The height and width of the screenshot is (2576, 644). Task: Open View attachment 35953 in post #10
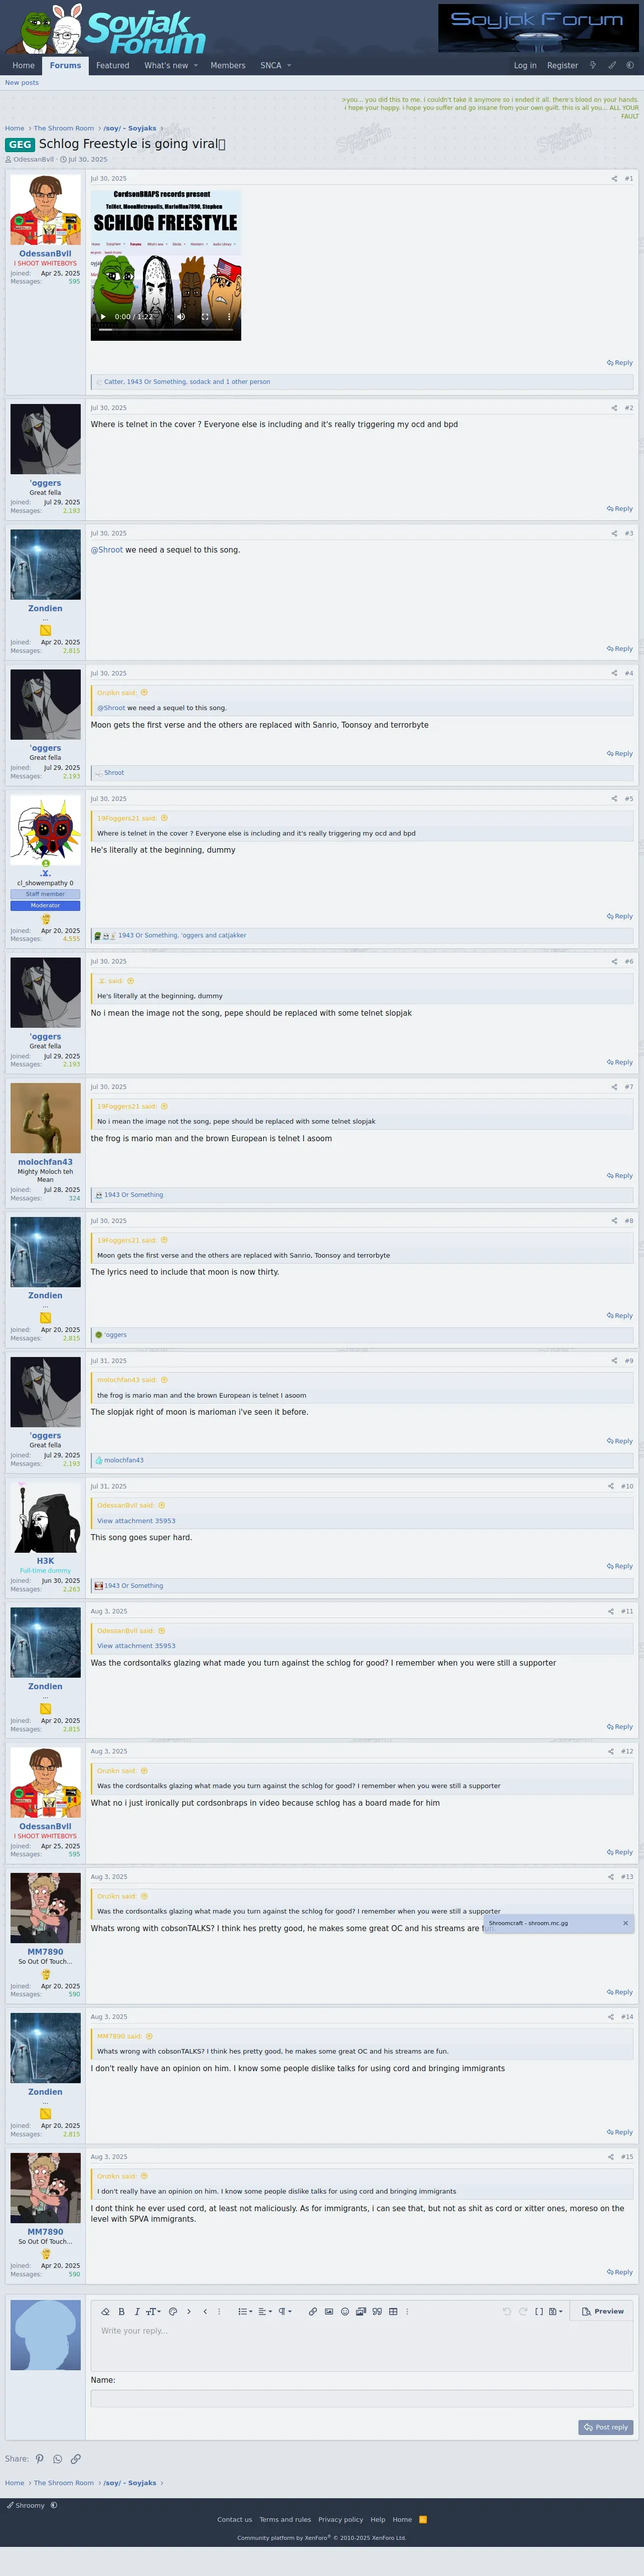tap(136, 1521)
